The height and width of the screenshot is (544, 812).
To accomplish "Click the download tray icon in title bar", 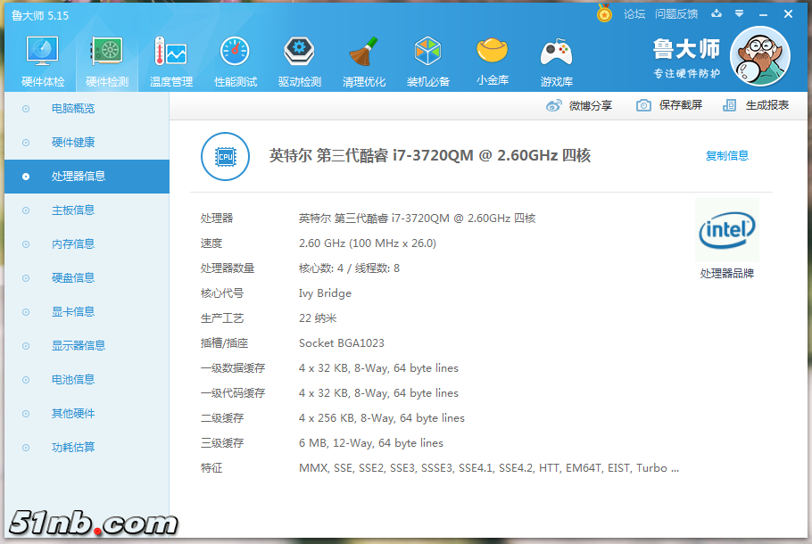I will coord(717,14).
